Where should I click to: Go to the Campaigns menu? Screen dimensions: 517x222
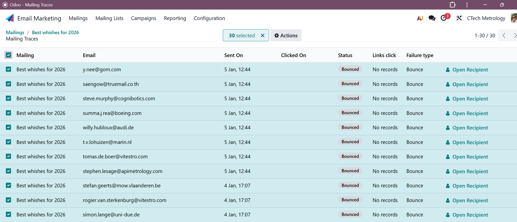(x=144, y=18)
